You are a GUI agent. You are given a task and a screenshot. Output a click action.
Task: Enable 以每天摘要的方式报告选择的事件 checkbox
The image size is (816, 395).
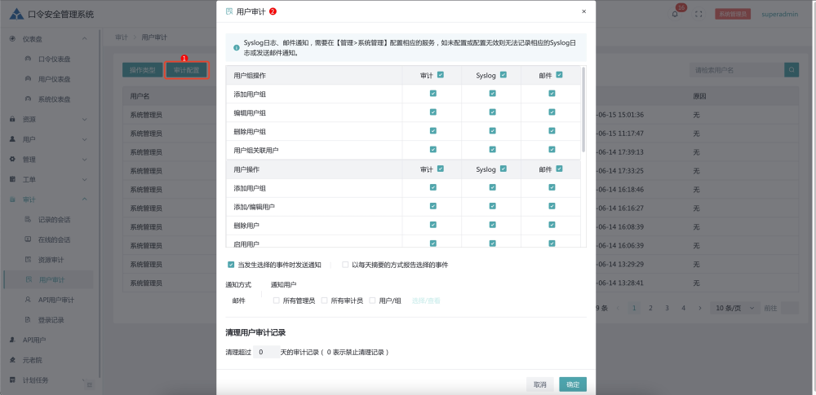(x=345, y=265)
